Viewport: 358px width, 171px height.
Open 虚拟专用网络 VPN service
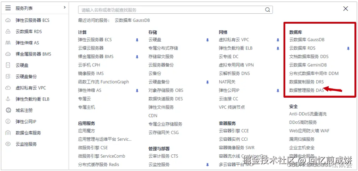[x=236, y=65]
